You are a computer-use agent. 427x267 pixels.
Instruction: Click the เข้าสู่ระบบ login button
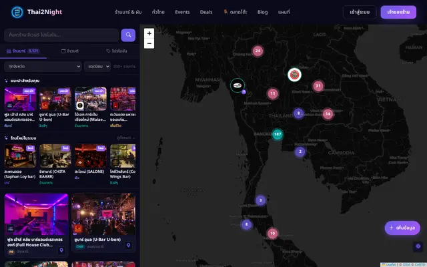point(360,12)
